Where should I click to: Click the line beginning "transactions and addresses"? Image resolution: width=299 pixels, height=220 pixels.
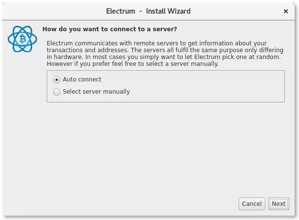(163, 50)
